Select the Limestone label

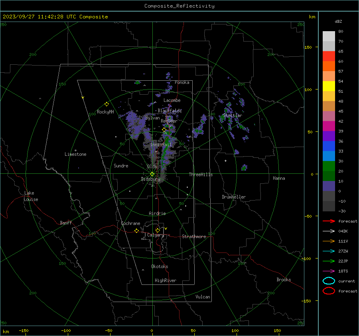pos(75,154)
